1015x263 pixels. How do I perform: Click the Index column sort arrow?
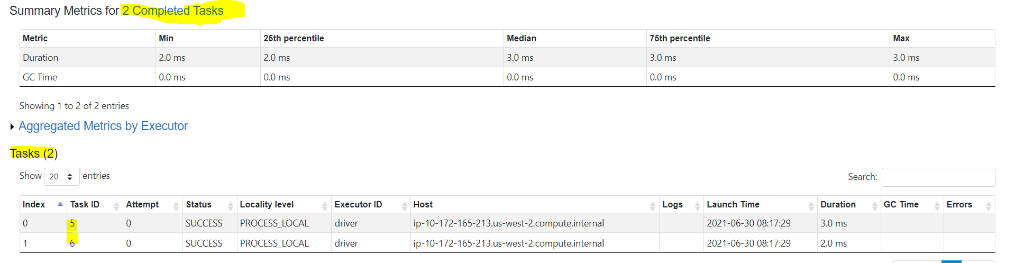(x=60, y=204)
